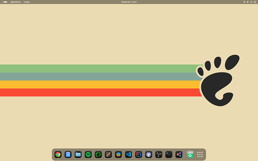Open the Trash recycle bin in dock
The image size is (258, 161).
190,154
